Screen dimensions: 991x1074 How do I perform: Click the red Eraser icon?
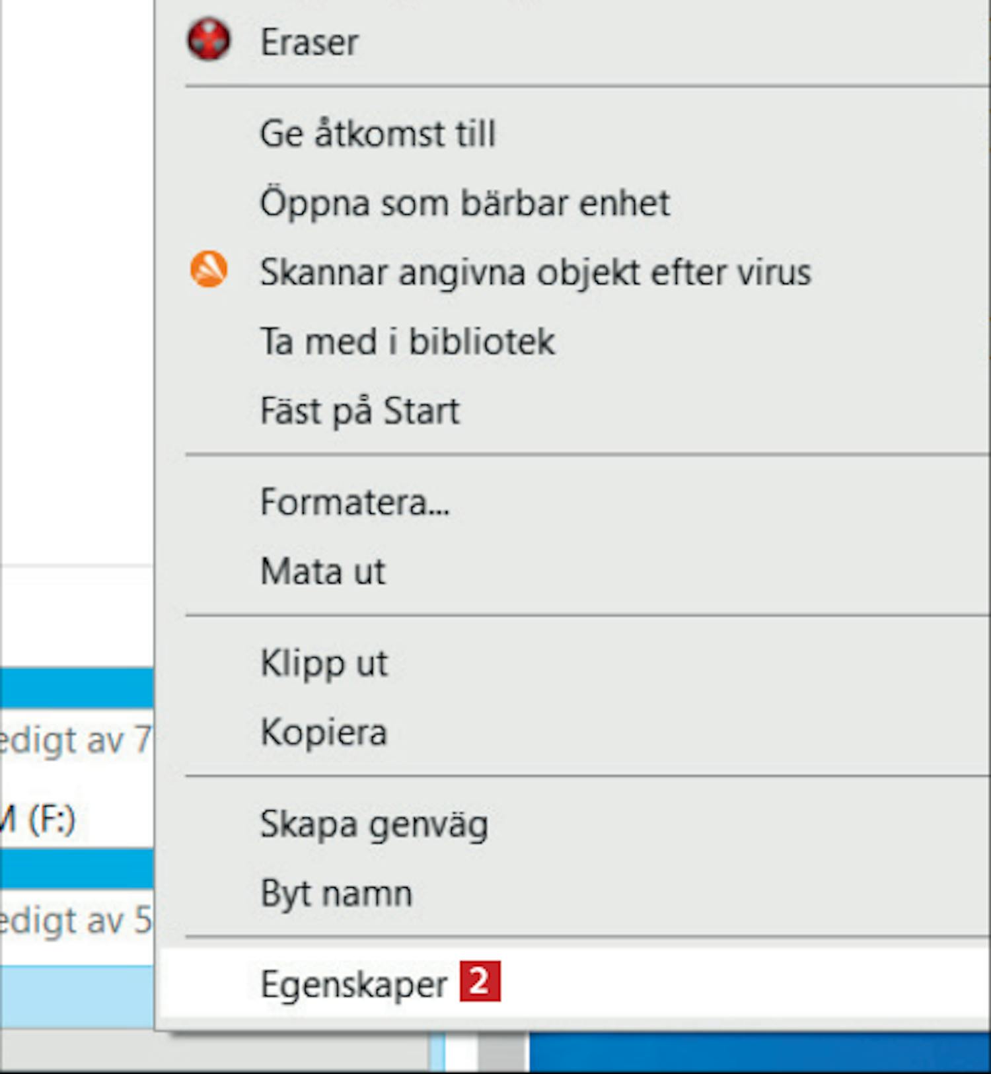point(209,40)
